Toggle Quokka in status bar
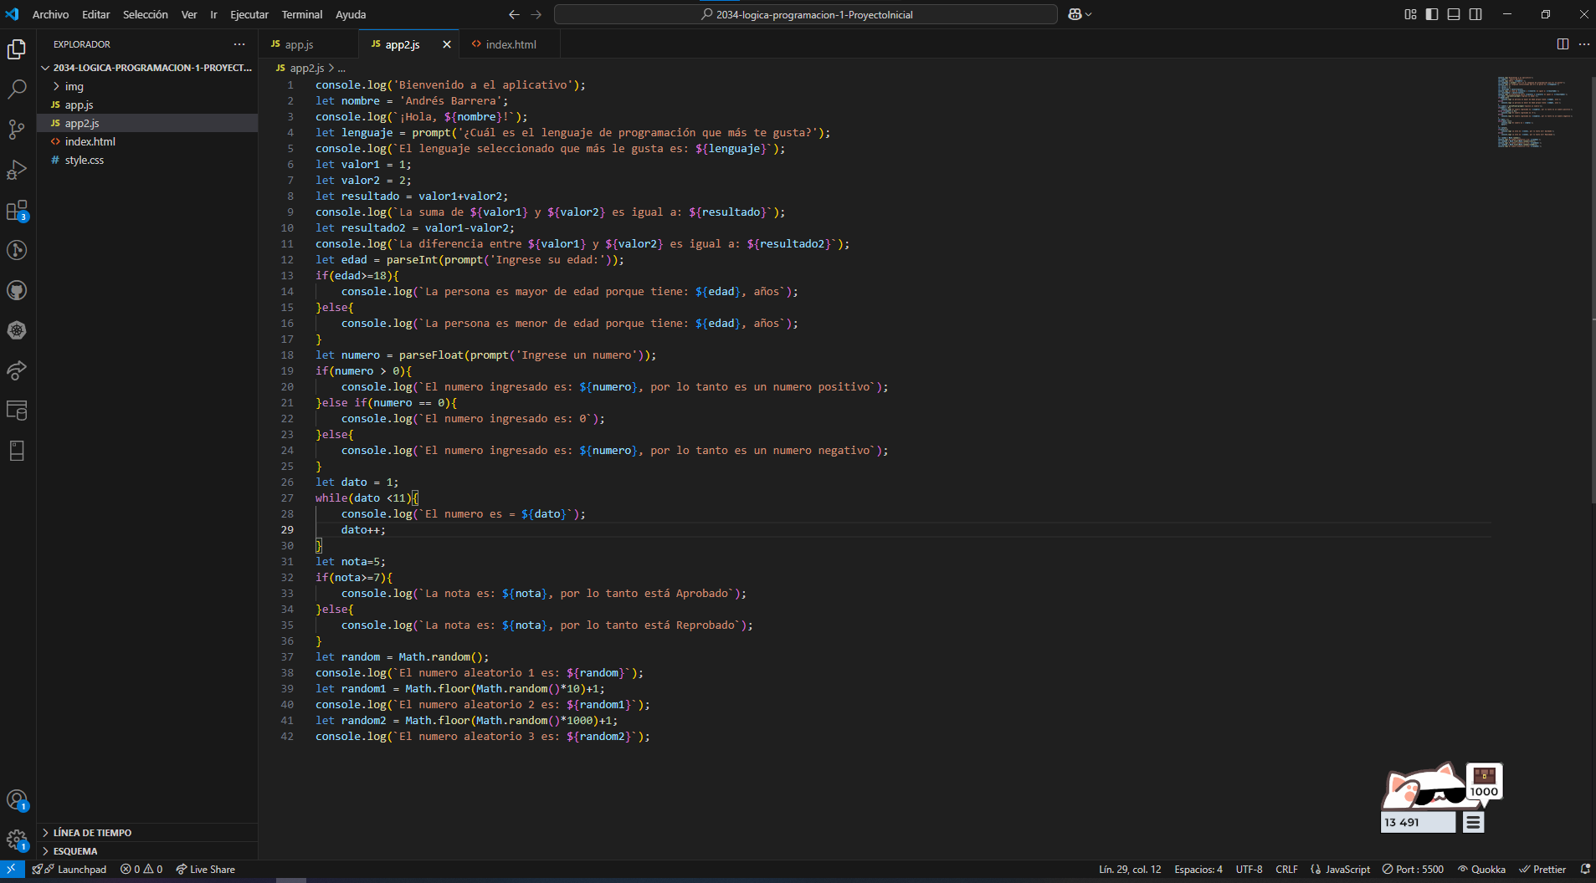Screen dimensions: 1596x883 [x=1481, y=870]
